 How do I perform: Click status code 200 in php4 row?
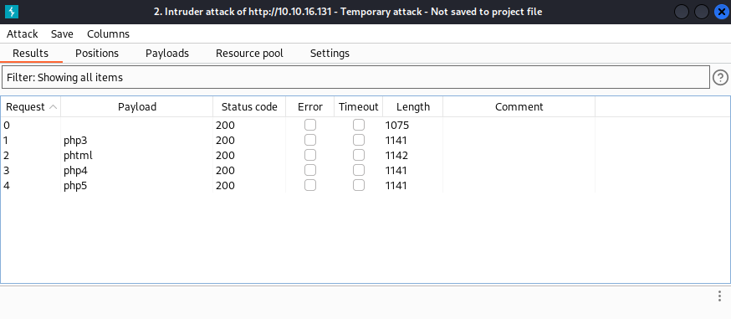pos(225,170)
